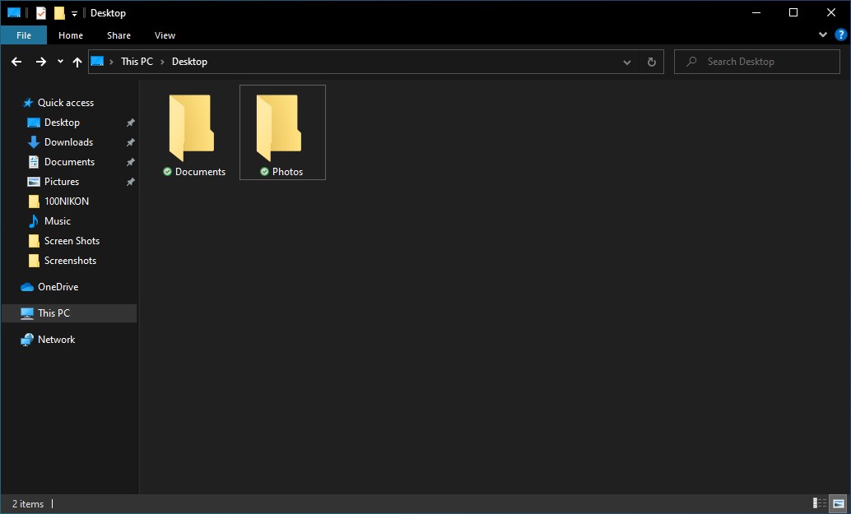
Task: Click the sync status check on Documents
Action: pyautogui.click(x=168, y=172)
